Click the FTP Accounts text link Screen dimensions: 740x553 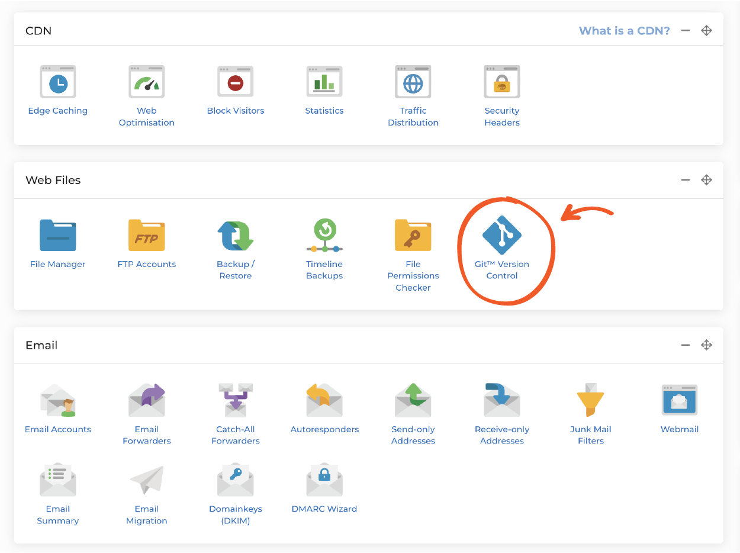coord(147,264)
